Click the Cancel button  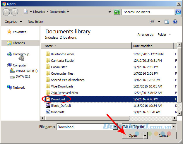coord(164,136)
